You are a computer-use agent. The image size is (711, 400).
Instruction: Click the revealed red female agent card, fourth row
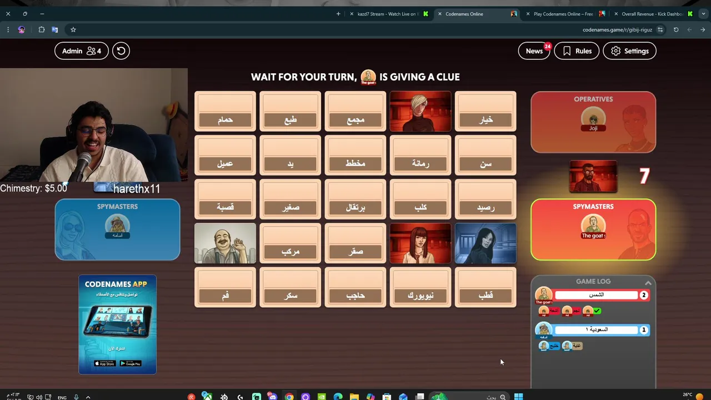pos(420,243)
